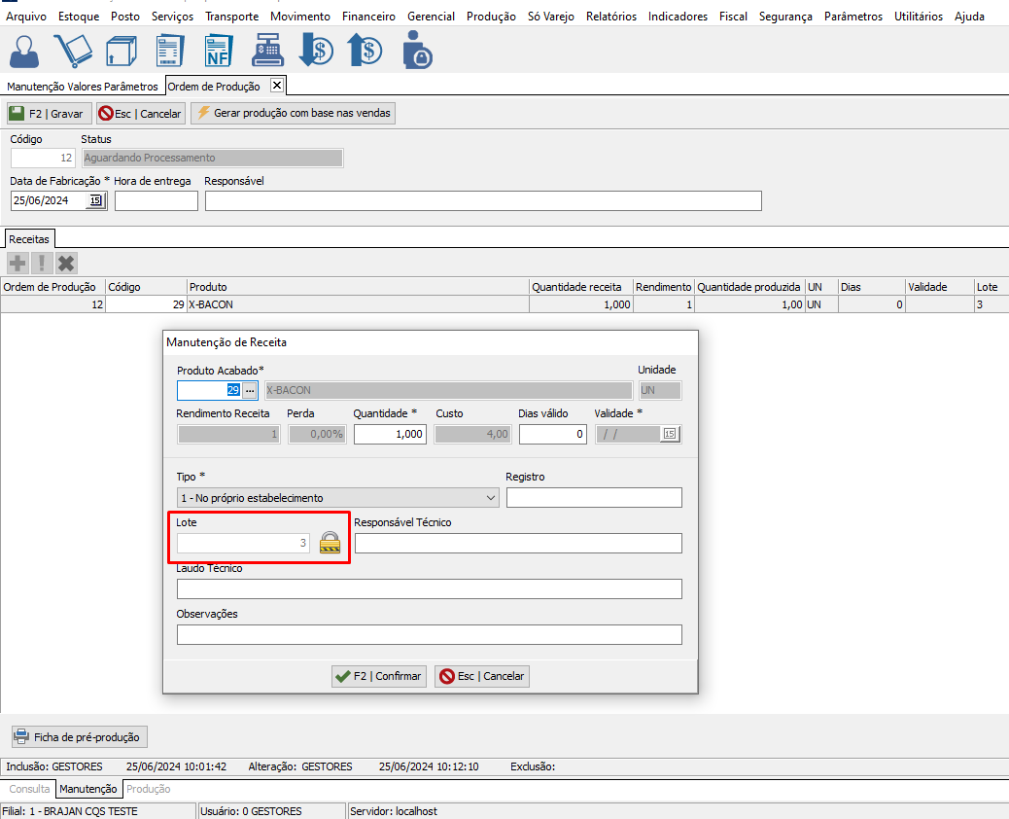The height and width of the screenshot is (819, 1009).
Task: Open product lookup next to Produto Acabado
Action: [x=250, y=390]
